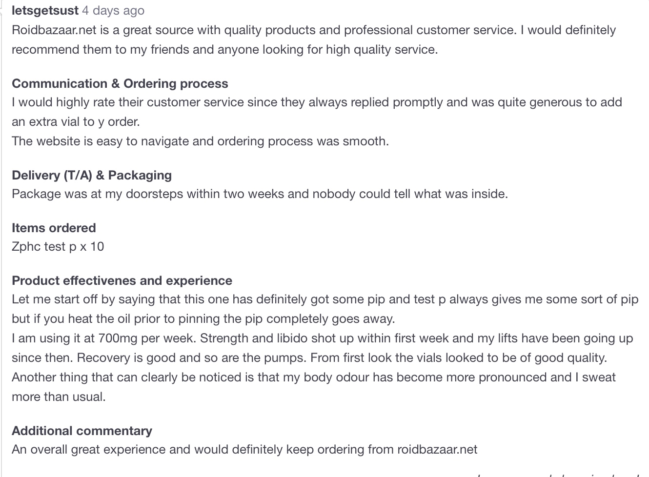This screenshot has width=649, height=477.
Task: Click the "Communication & Ordering process" heading
Action: coord(120,83)
